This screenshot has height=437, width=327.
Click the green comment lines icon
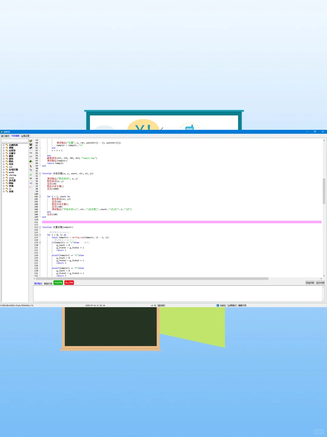pyautogui.click(x=31, y=175)
